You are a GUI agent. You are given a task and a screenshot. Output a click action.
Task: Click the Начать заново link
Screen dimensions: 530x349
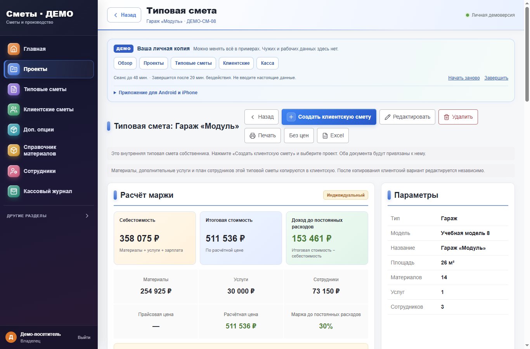tap(464, 78)
